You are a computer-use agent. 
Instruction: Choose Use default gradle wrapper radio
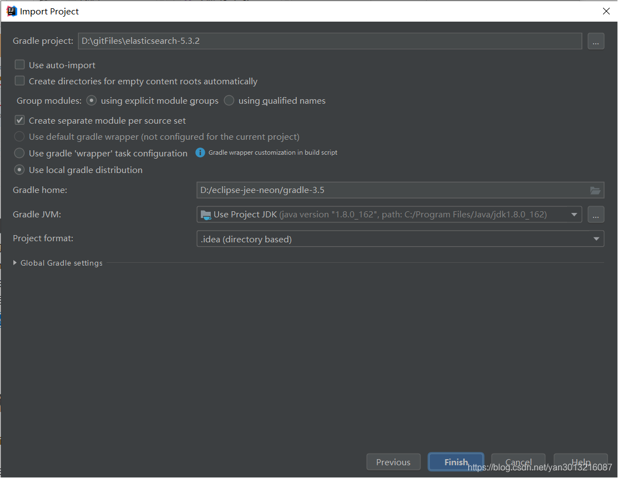[19, 137]
